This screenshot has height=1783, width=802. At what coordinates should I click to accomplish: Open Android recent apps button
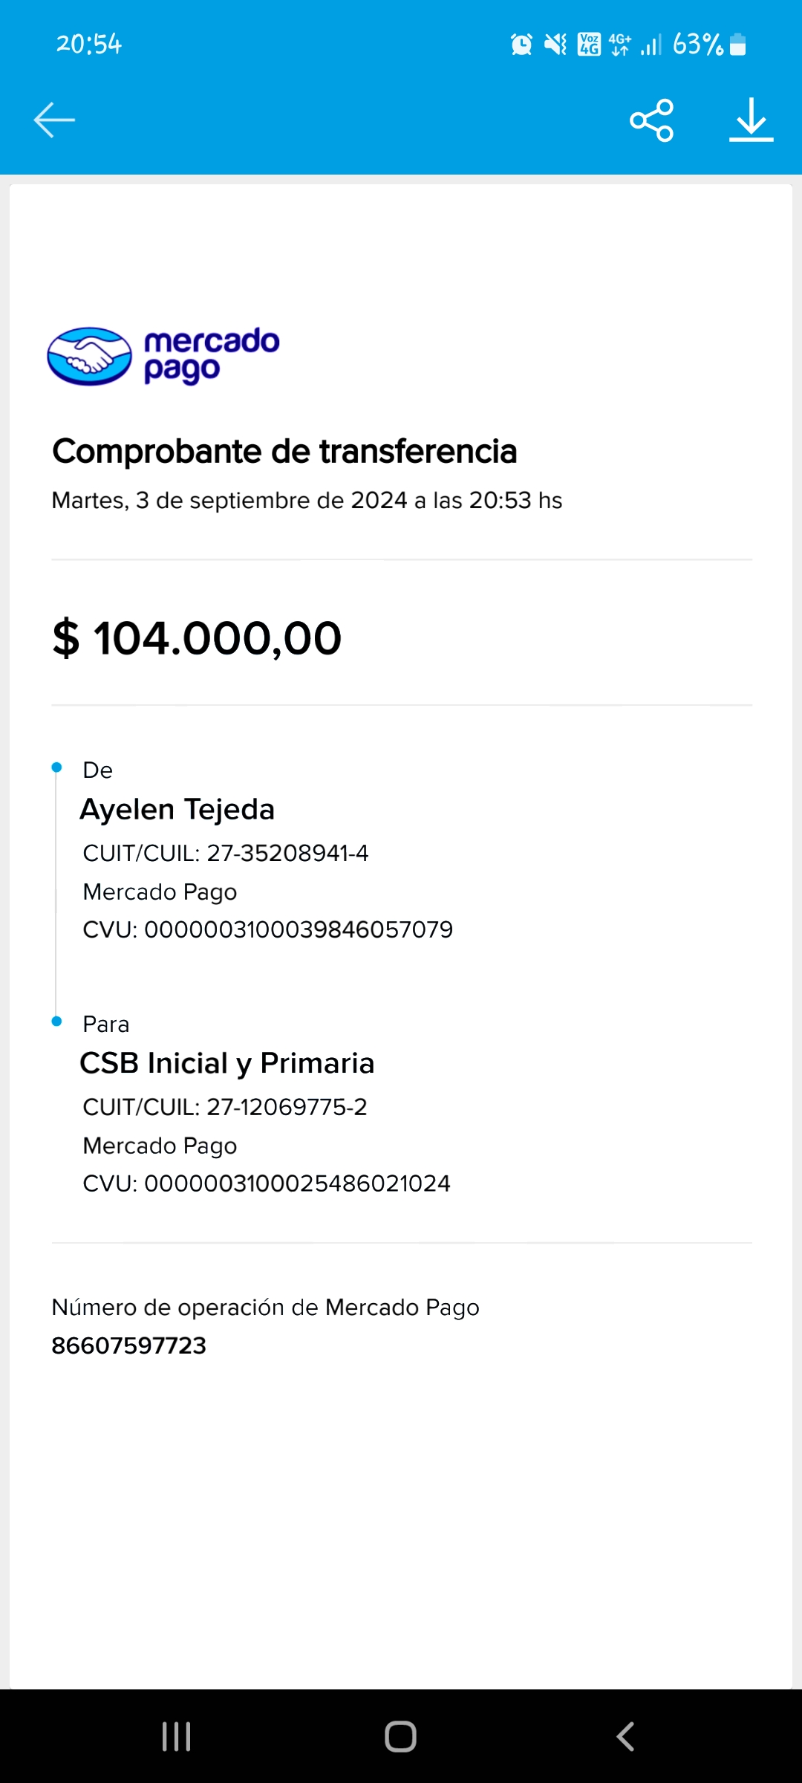point(177,1737)
